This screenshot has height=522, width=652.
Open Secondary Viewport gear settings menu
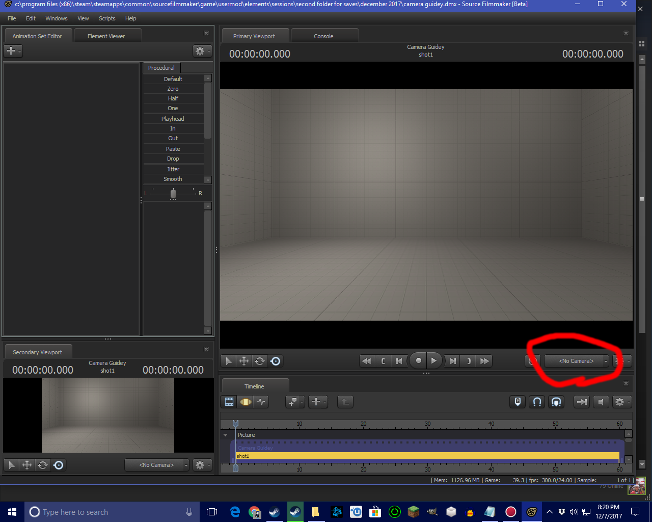[202, 465]
